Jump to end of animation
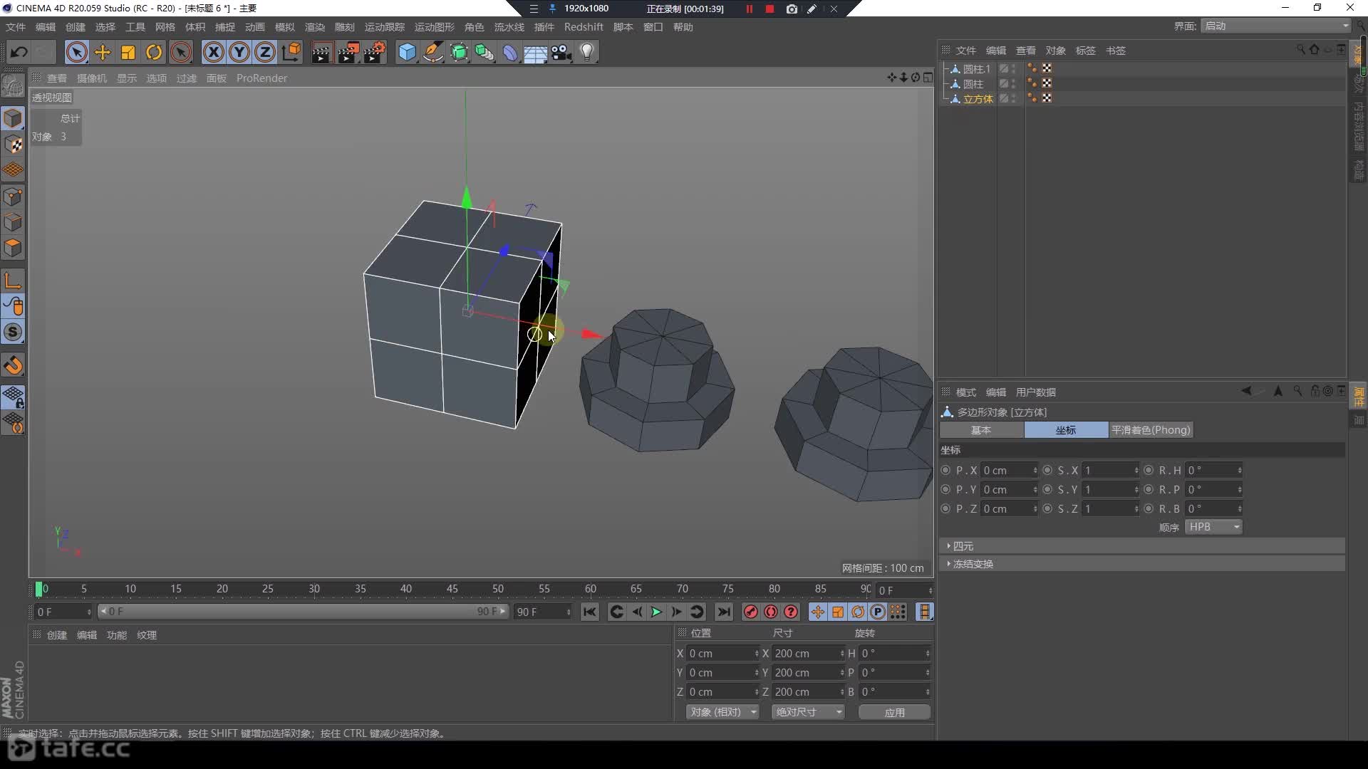 (724, 612)
